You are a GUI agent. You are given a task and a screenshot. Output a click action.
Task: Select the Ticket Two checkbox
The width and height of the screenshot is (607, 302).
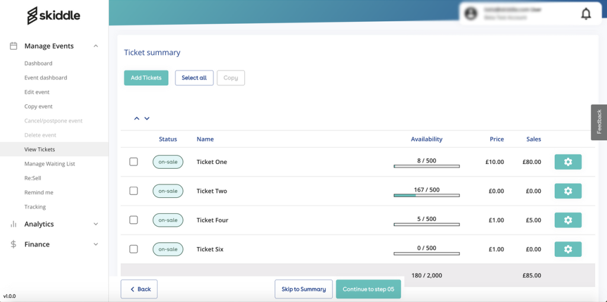point(133,191)
